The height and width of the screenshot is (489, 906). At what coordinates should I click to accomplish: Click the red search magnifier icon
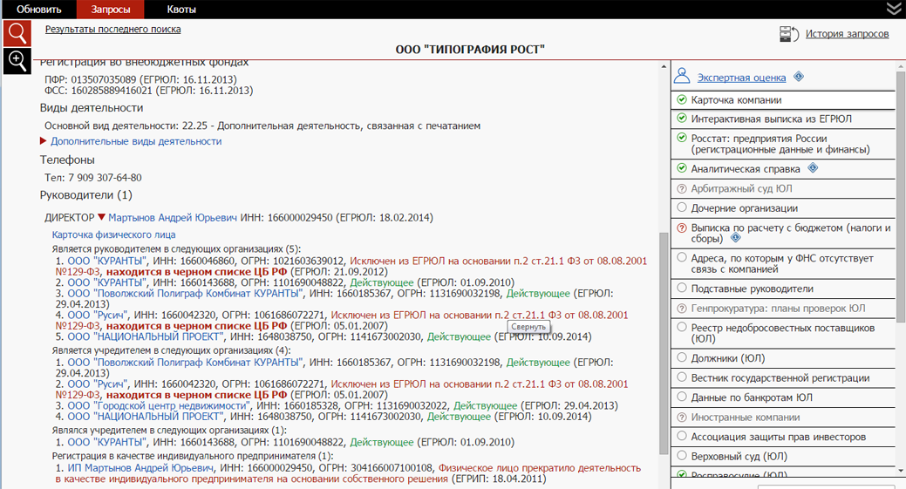[x=17, y=33]
